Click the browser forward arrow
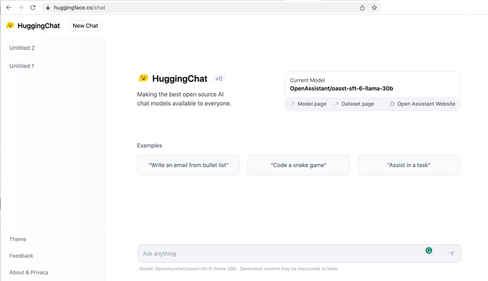 [20, 7]
